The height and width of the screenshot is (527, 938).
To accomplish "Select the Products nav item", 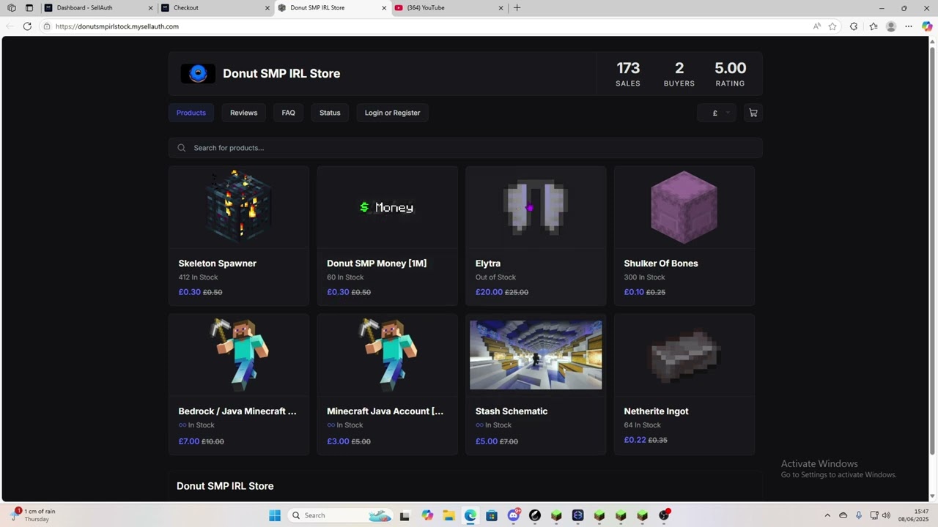I will tap(191, 113).
